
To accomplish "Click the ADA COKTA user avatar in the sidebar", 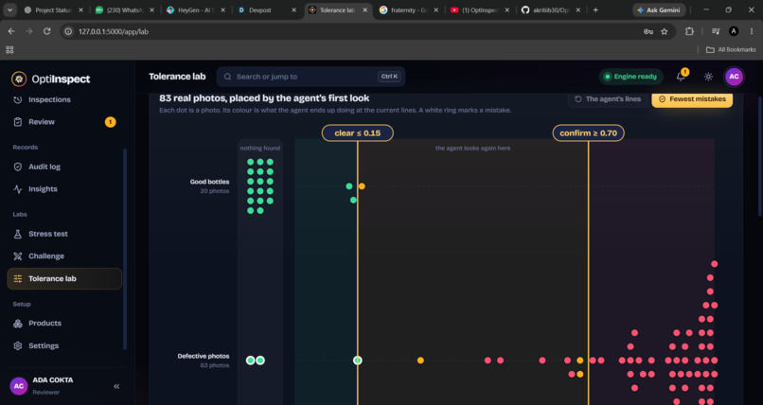I will click(19, 386).
